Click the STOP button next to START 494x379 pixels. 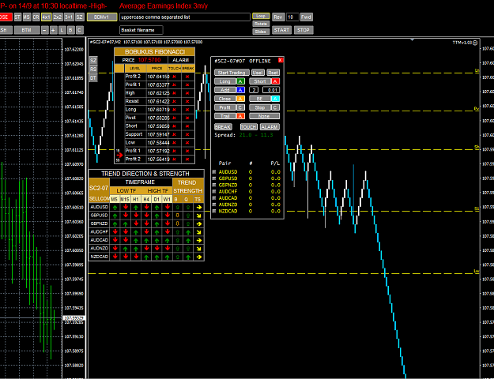pyautogui.click(x=304, y=30)
